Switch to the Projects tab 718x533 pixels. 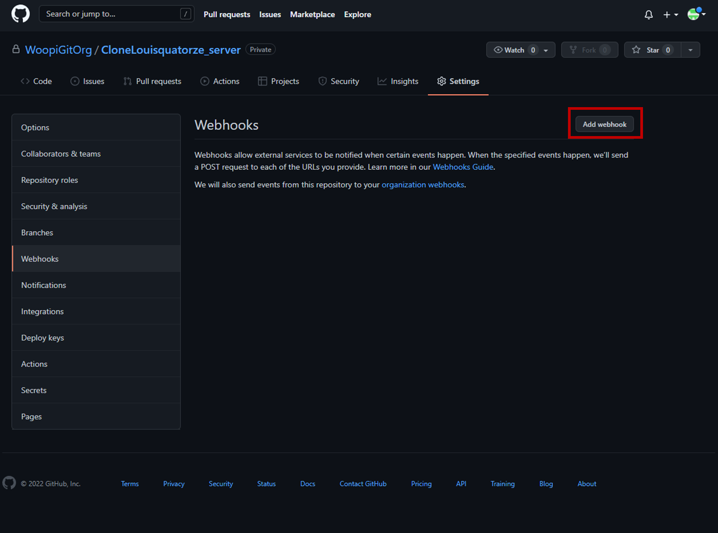[x=279, y=81]
